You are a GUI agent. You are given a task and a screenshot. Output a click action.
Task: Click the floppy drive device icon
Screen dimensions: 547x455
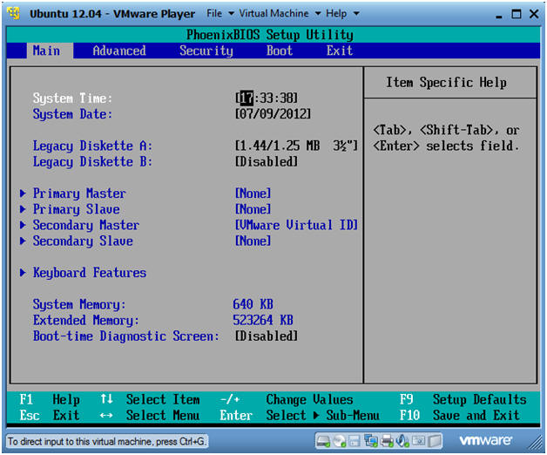coord(355,441)
